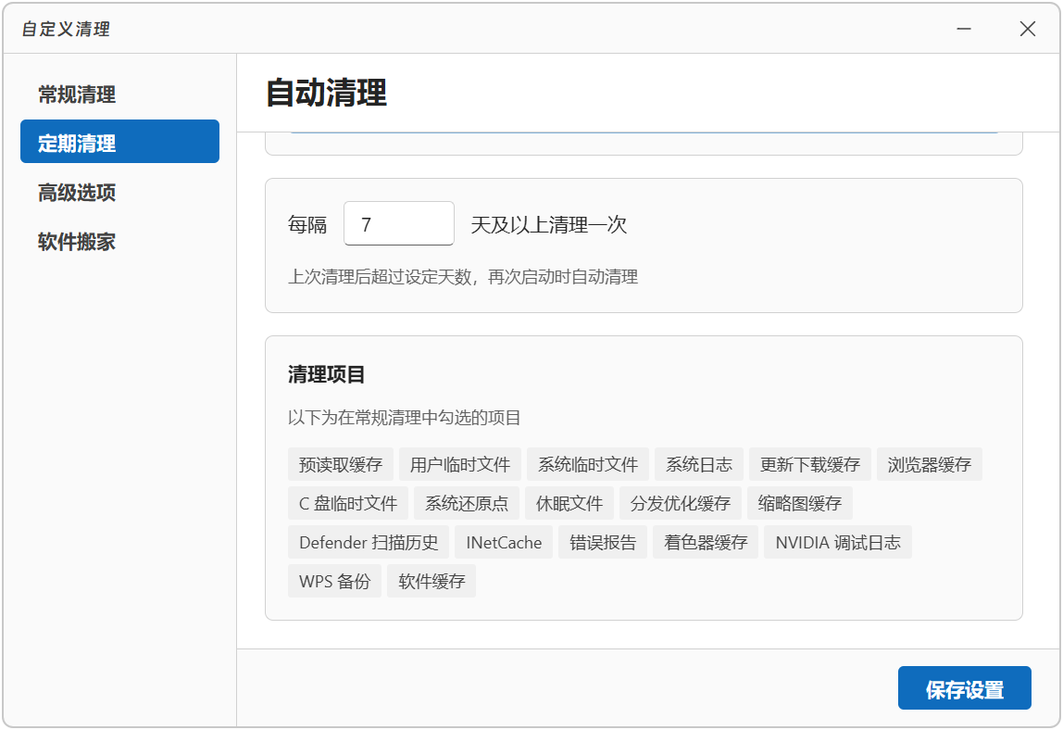Click the Defender 扫描历史 tag
Viewport: 1063px width, 730px height.
[x=369, y=543]
